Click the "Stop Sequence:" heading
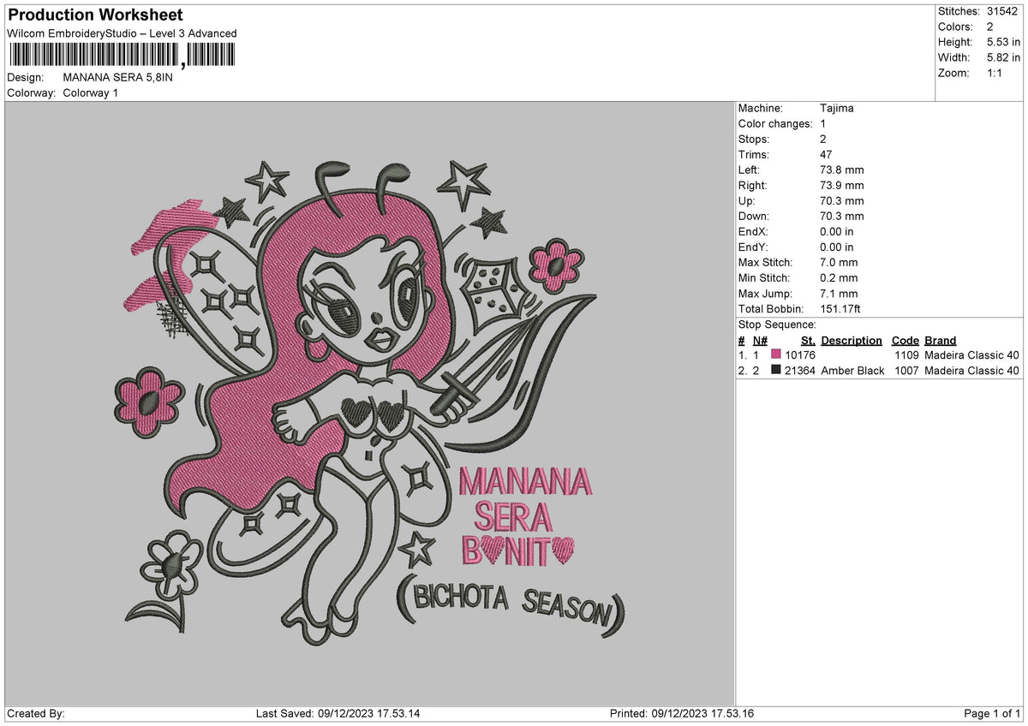 coord(777,324)
